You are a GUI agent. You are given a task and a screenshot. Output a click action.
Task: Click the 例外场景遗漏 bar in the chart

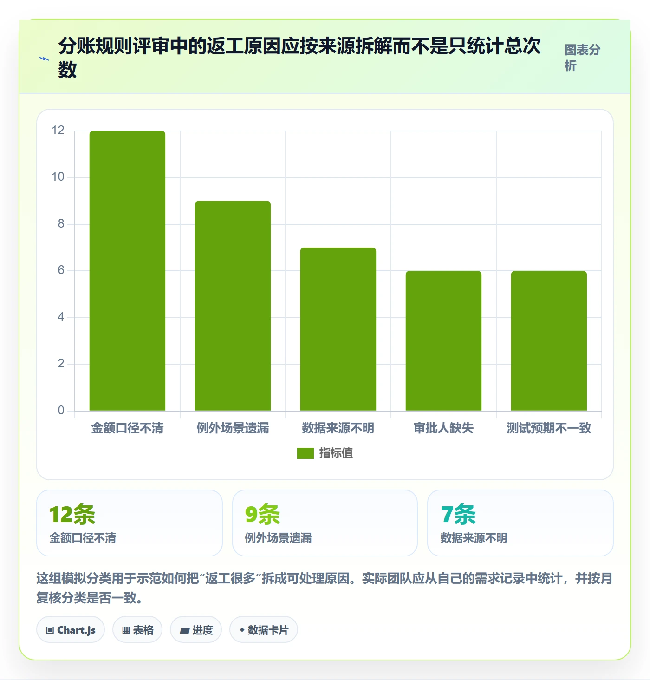tap(233, 306)
